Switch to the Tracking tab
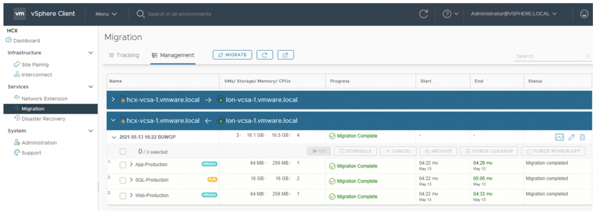 [124, 55]
